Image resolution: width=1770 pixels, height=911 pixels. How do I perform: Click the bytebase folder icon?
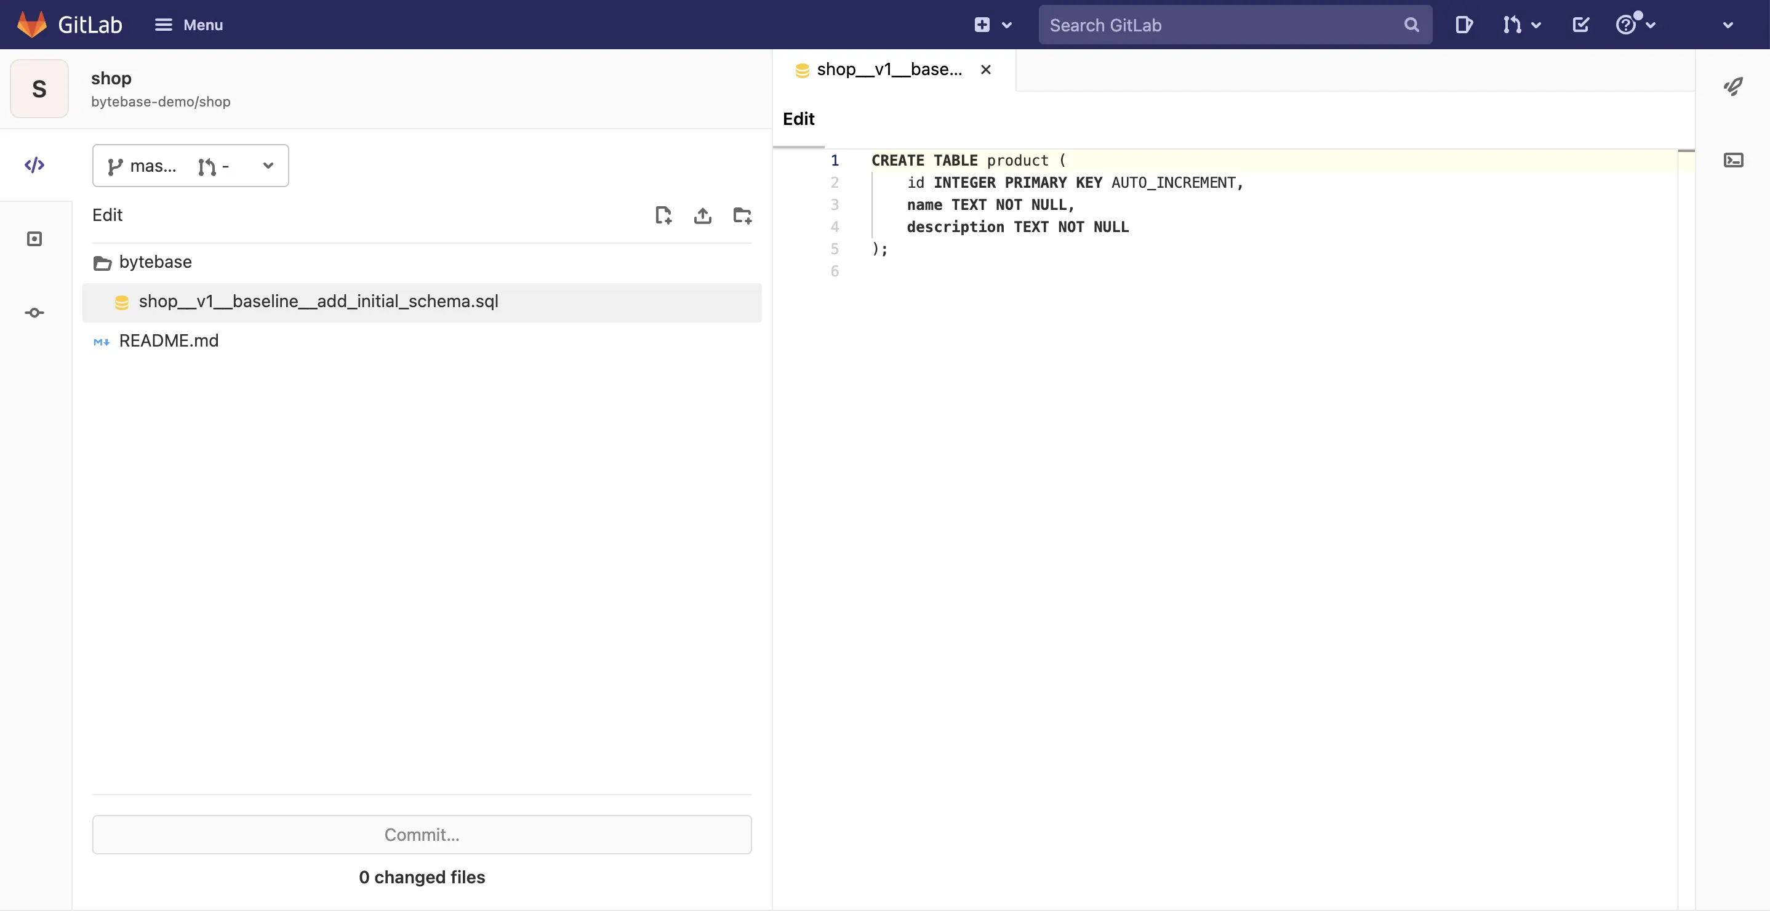click(102, 263)
